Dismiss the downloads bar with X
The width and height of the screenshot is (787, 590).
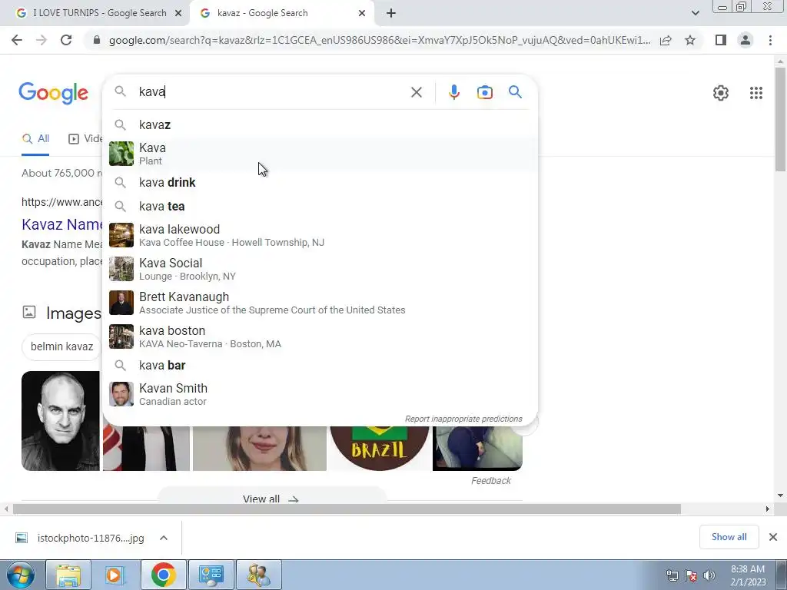point(773,537)
